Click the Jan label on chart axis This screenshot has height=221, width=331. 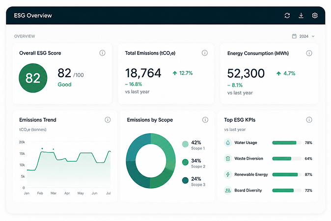pyautogui.click(x=27, y=193)
